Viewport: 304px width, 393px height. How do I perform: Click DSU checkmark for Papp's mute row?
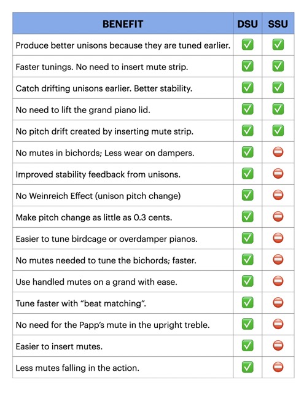point(247,324)
